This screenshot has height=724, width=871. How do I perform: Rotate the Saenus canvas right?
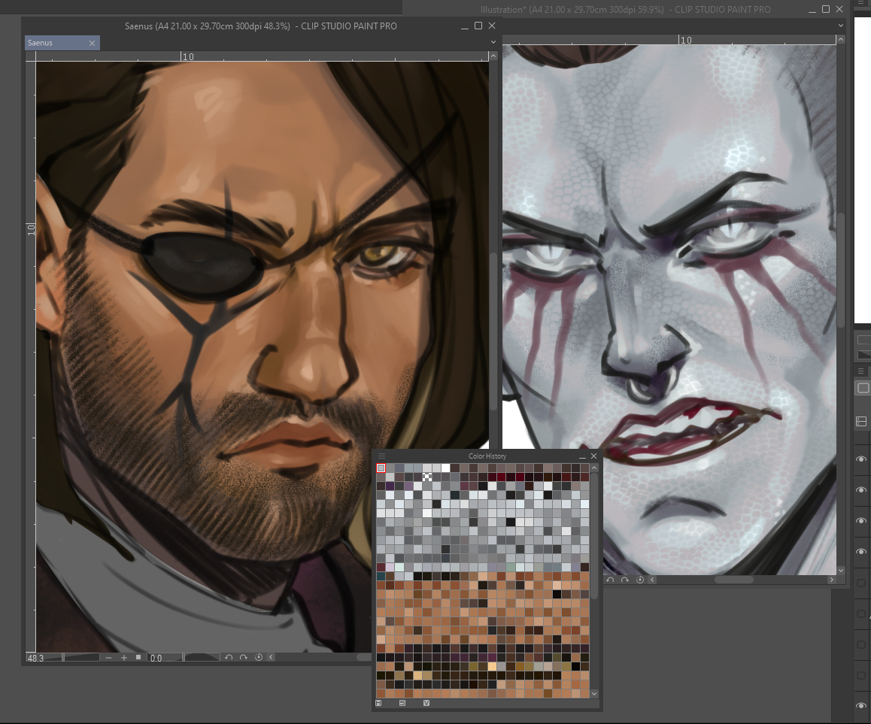point(244,658)
